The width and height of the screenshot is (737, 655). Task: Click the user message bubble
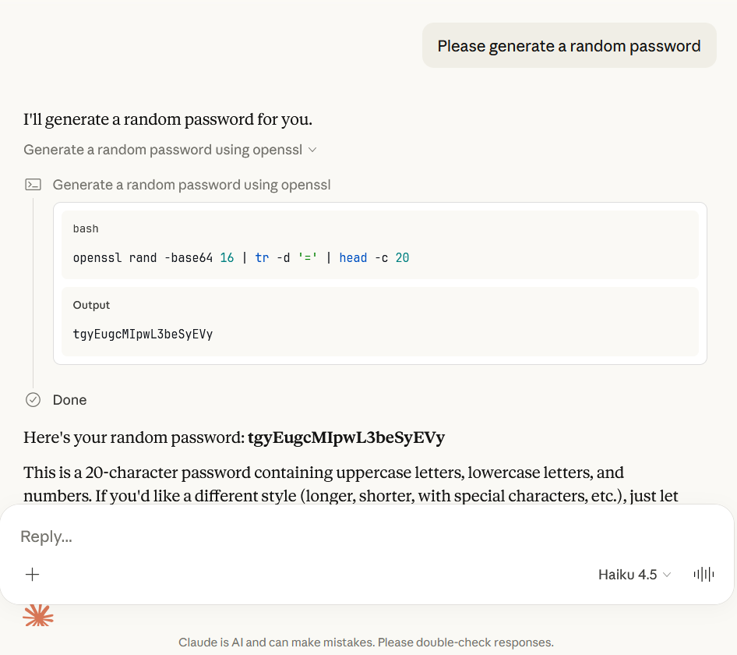click(569, 46)
